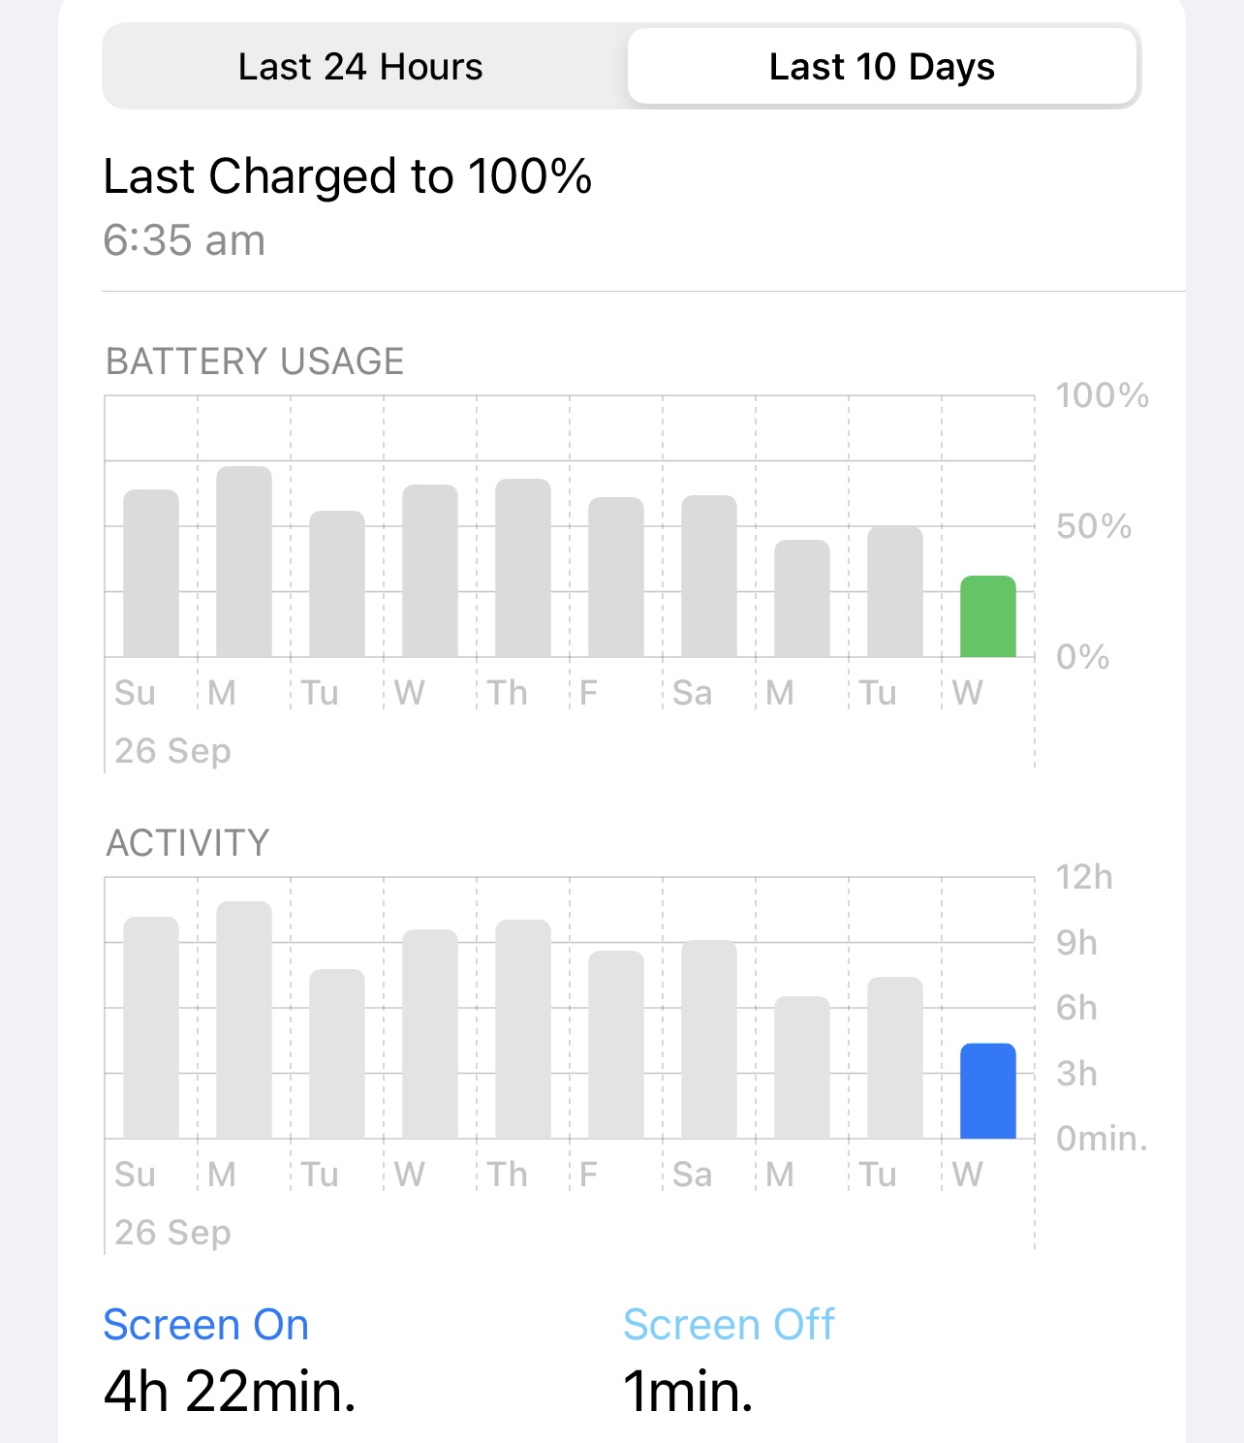Screen dimensions: 1244x1443
Task: Tap the green Wednesday battery usage bar
Action: (987, 616)
